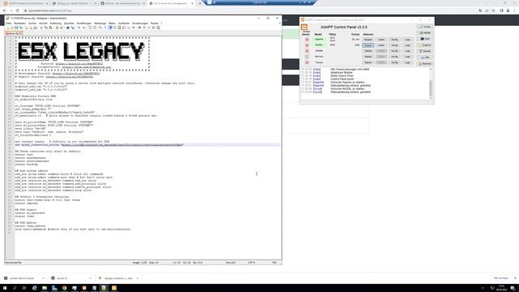Click the browser back arrow
The width and height of the screenshot is (519, 292).
point(4,11)
